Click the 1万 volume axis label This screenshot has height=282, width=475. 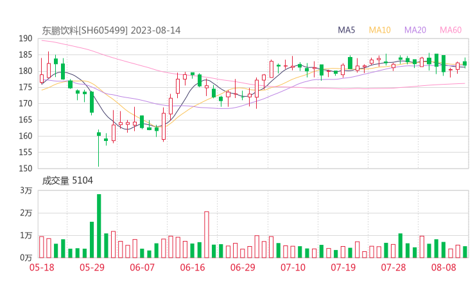pyautogui.click(x=26, y=235)
